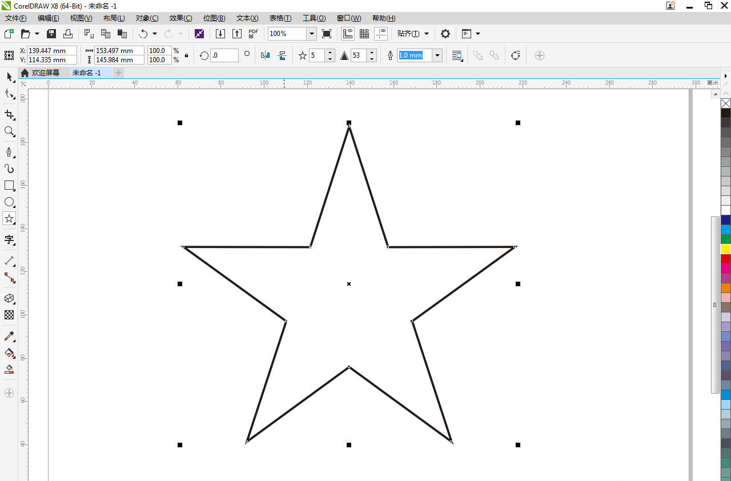This screenshot has width=731, height=481.
Task: Pick the yellow swatch in color palette
Action: [726, 249]
